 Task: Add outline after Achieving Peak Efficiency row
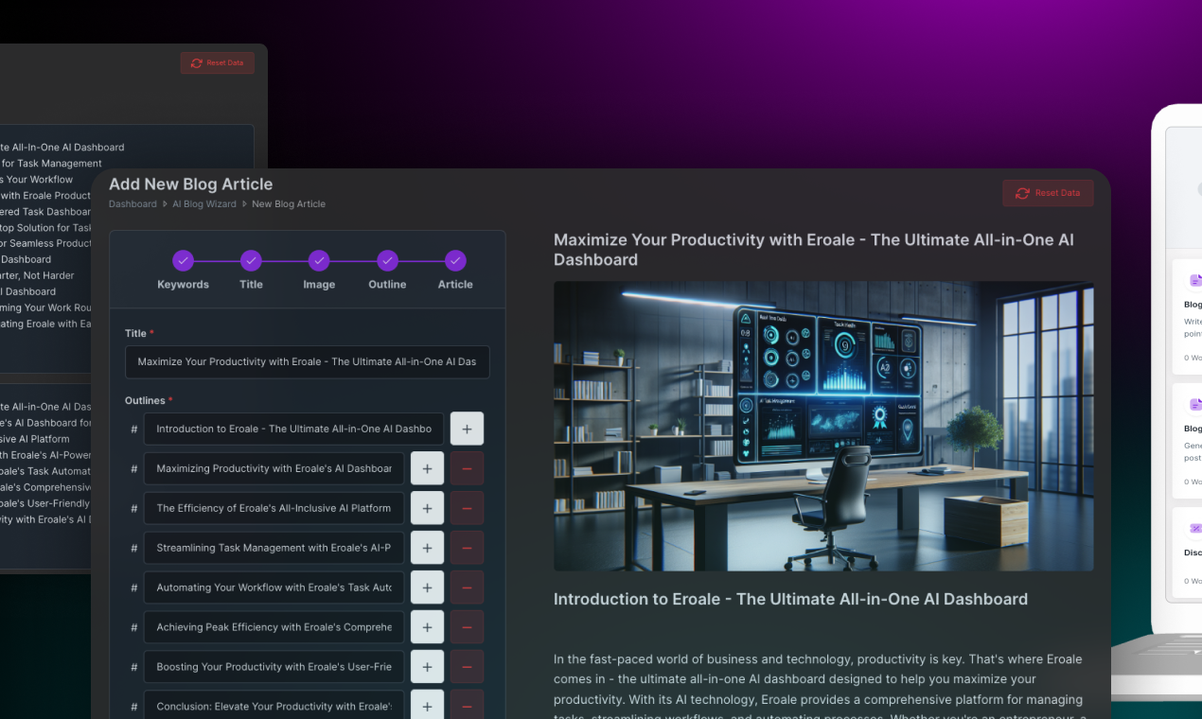(x=427, y=627)
